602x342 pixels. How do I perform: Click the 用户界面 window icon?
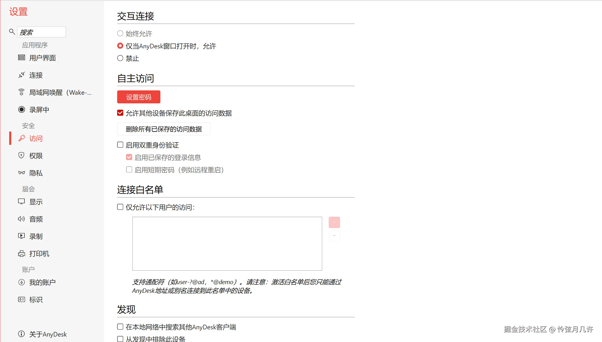point(22,58)
